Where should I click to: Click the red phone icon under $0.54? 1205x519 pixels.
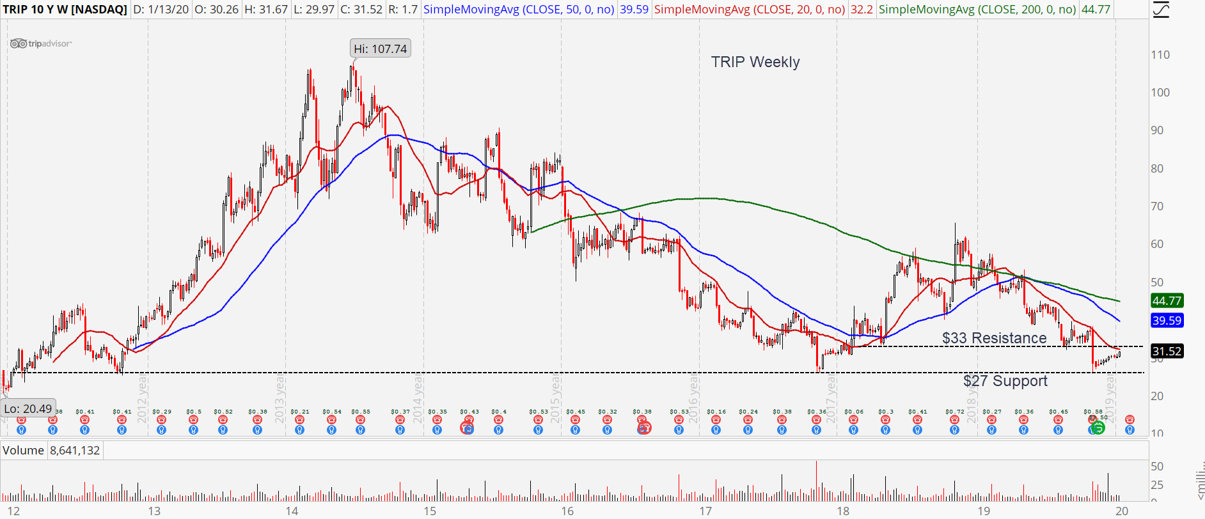pos(331,420)
